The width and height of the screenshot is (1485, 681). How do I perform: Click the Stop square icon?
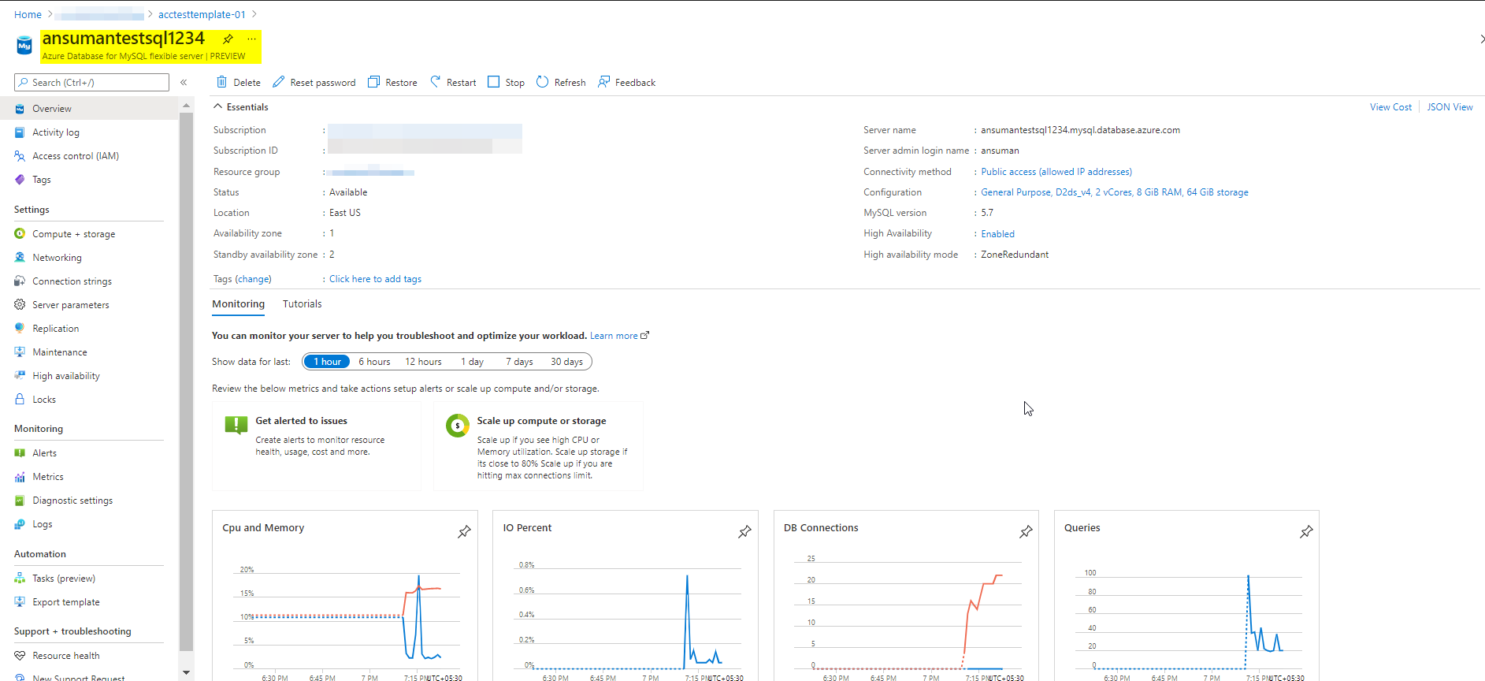point(494,82)
